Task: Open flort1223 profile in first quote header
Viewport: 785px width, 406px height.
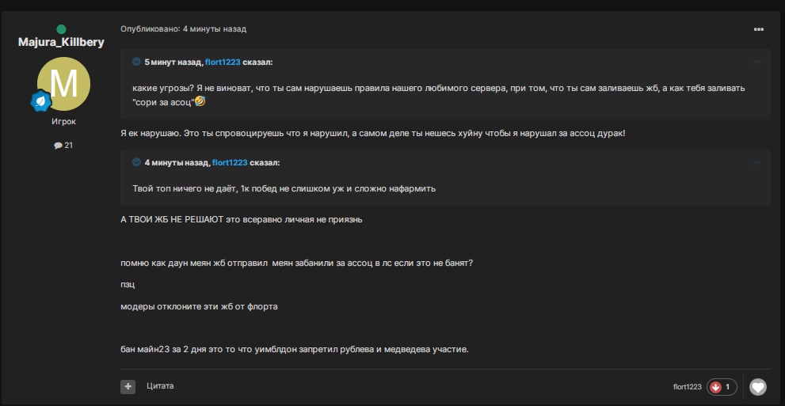Action: click(222, 62)
